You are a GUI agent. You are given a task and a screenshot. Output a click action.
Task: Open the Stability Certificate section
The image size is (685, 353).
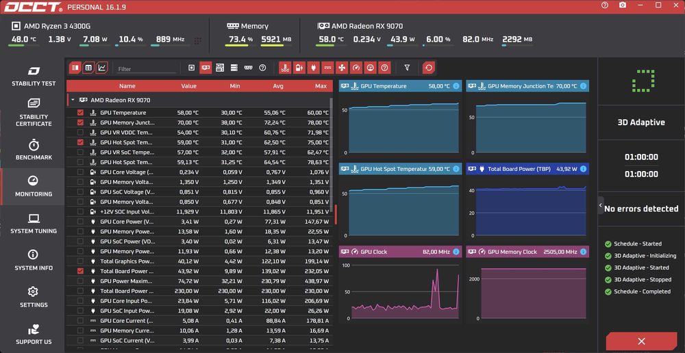click(x=34, y=113)
